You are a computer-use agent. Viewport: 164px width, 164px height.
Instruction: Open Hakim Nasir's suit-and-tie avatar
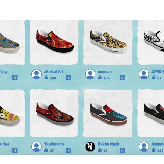point(90,147)
